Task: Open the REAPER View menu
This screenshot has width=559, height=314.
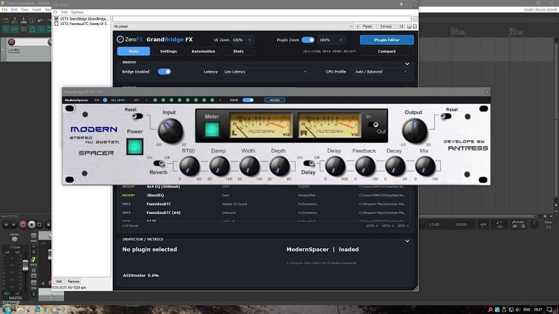Action: (25, 10)
